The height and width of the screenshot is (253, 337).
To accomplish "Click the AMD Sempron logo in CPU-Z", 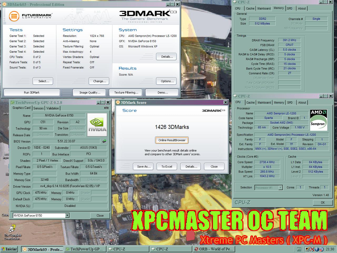I will click(x=319, y=120).
